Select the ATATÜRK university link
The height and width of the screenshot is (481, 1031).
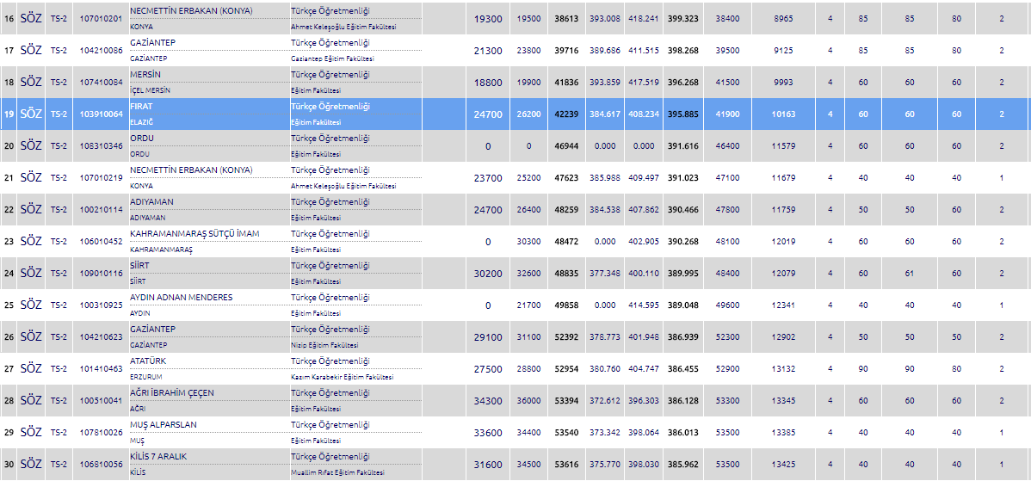148,361
